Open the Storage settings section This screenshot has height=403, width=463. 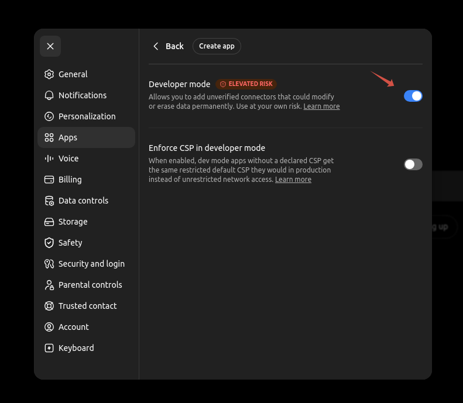[86, 222]
